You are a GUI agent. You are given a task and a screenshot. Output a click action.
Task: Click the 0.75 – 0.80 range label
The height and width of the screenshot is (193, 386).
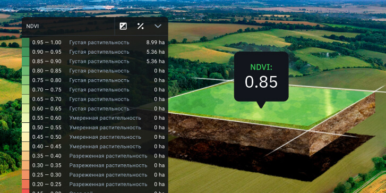click(x=47, y=80)
